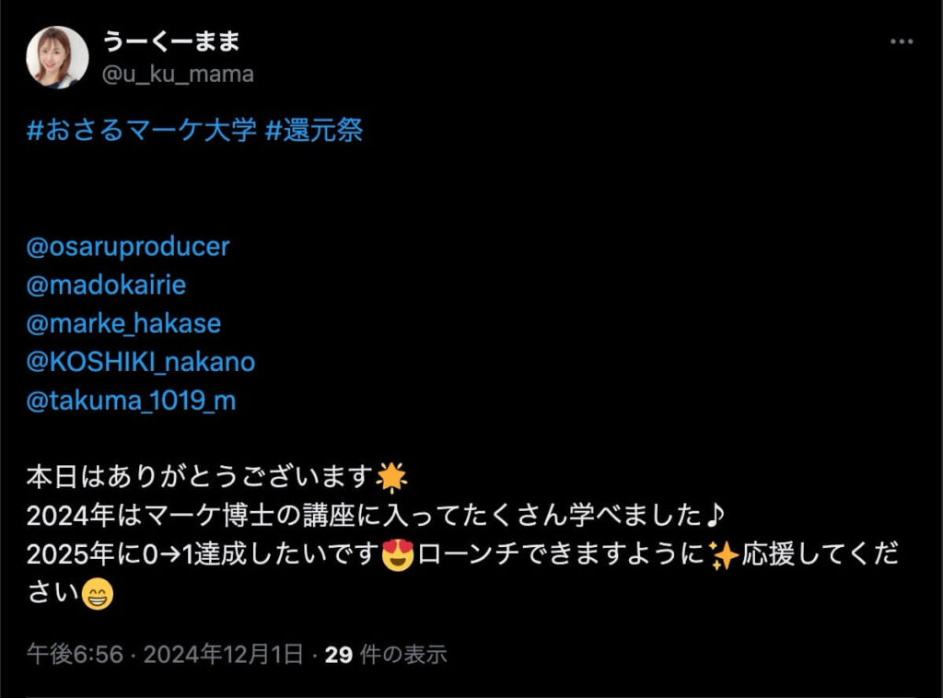
Task: Visit the @marke_hakase mention
Action: pos(124,323)
